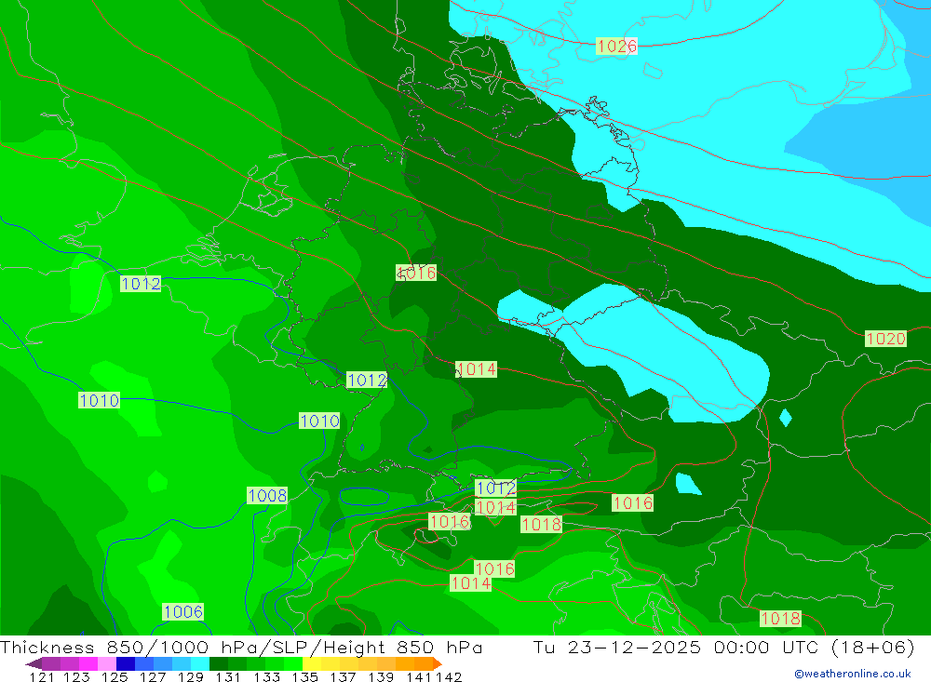Click the legend value 121

click(42, 676)
